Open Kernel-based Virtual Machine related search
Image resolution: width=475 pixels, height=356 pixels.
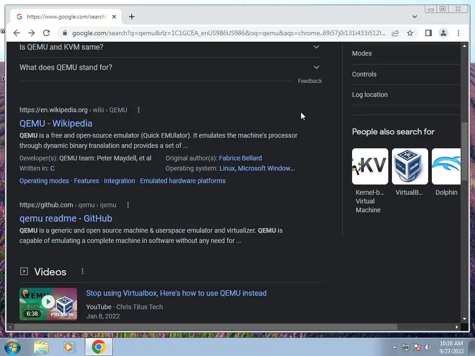point(370,181)
